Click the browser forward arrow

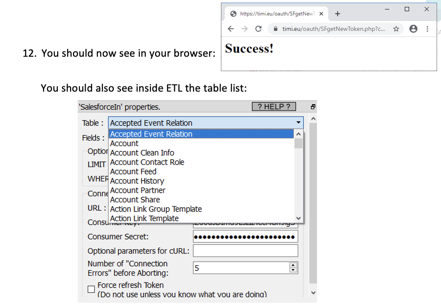245,29
